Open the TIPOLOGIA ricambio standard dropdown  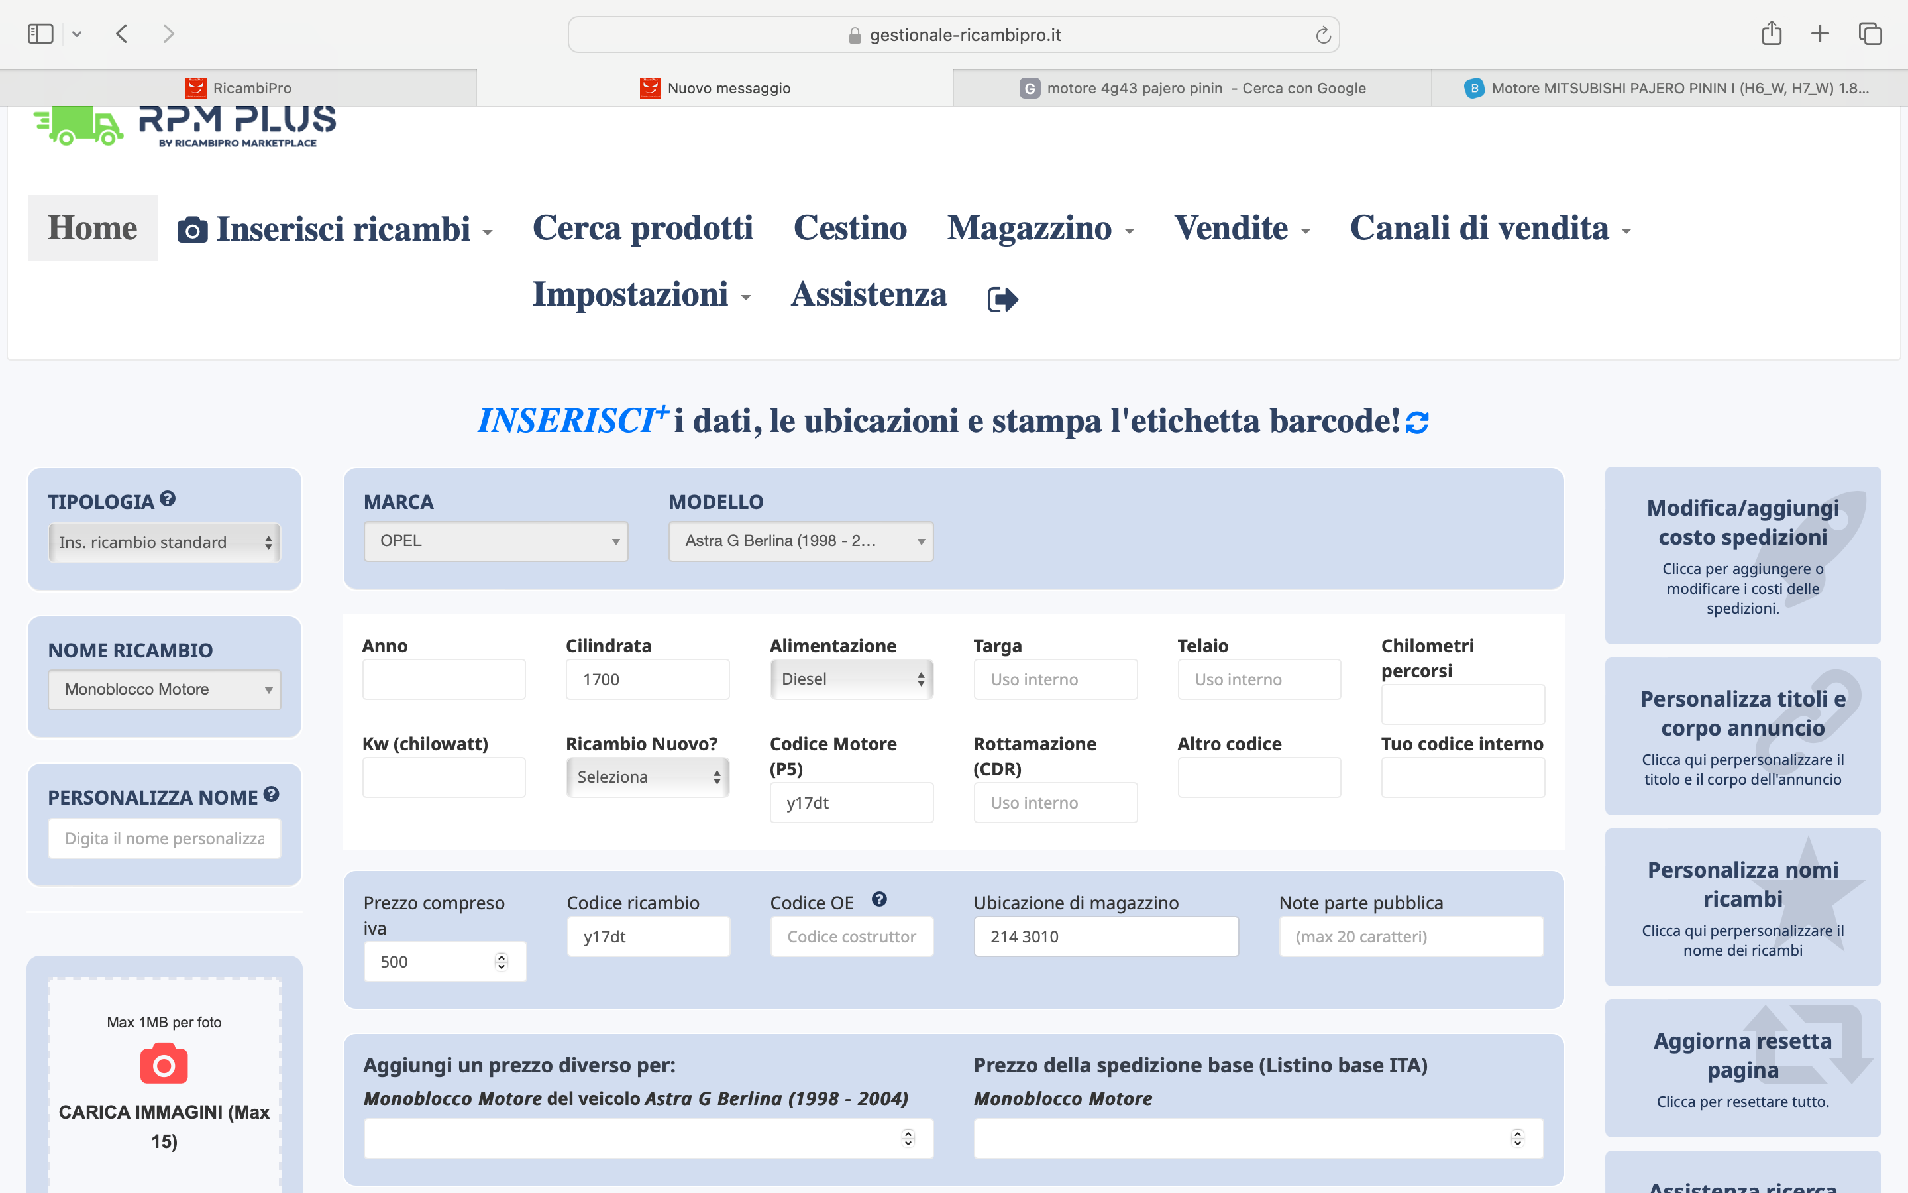(164, 543)
